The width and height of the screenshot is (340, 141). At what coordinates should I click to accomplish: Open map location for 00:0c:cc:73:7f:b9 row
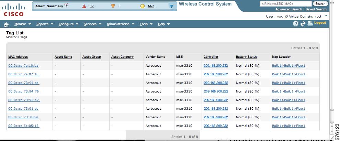[288, 117]
